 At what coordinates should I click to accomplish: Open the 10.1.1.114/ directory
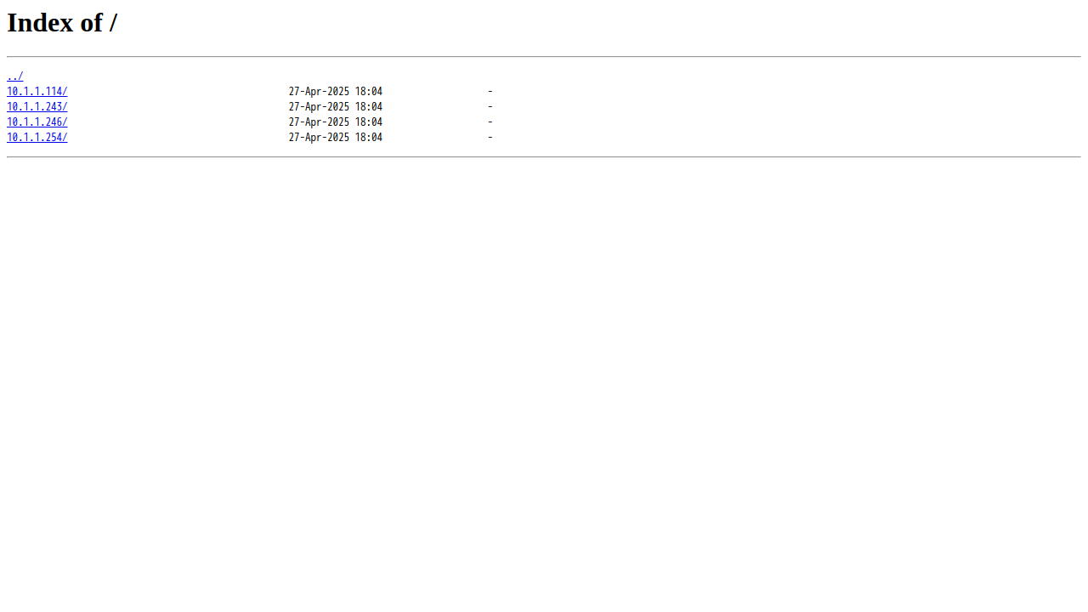[37, 92]
